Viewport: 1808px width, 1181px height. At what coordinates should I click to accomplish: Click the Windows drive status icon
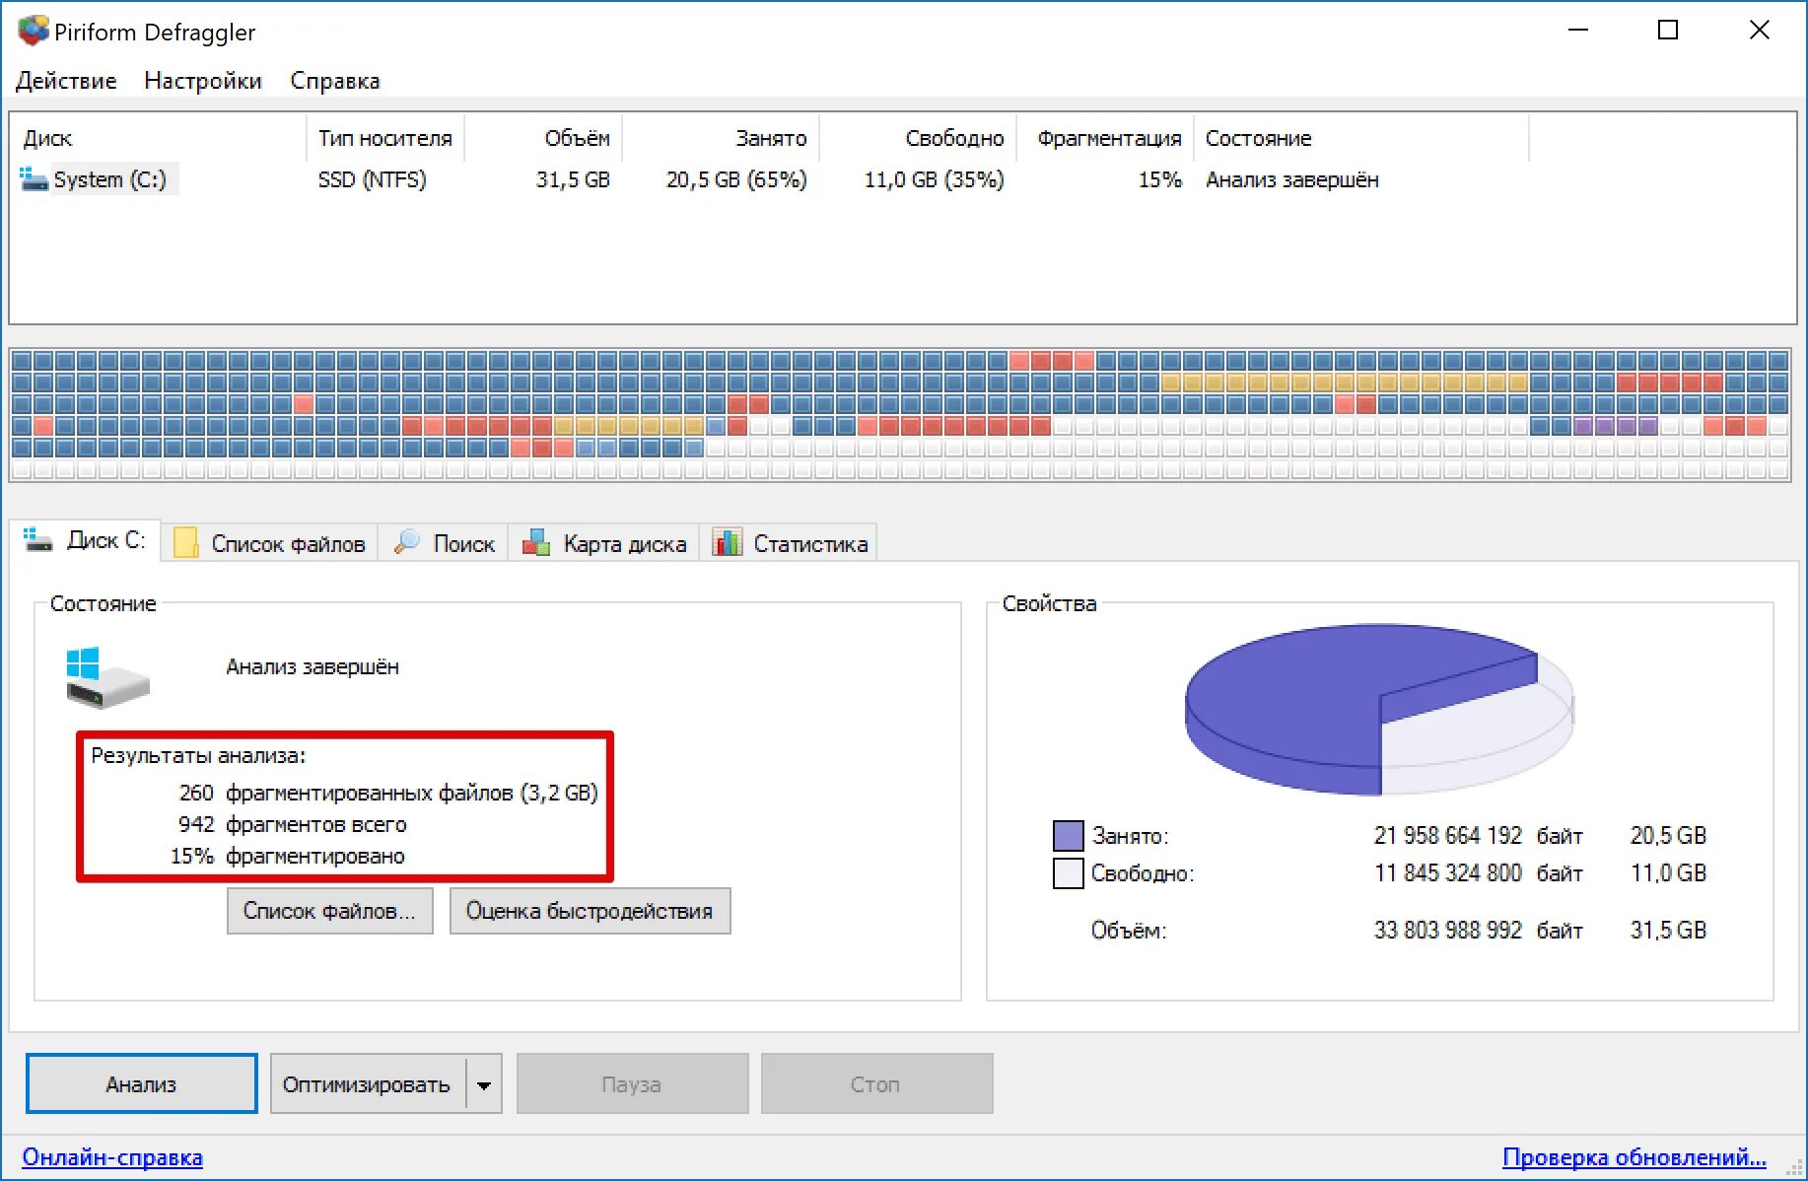click(x=106, y=678)
